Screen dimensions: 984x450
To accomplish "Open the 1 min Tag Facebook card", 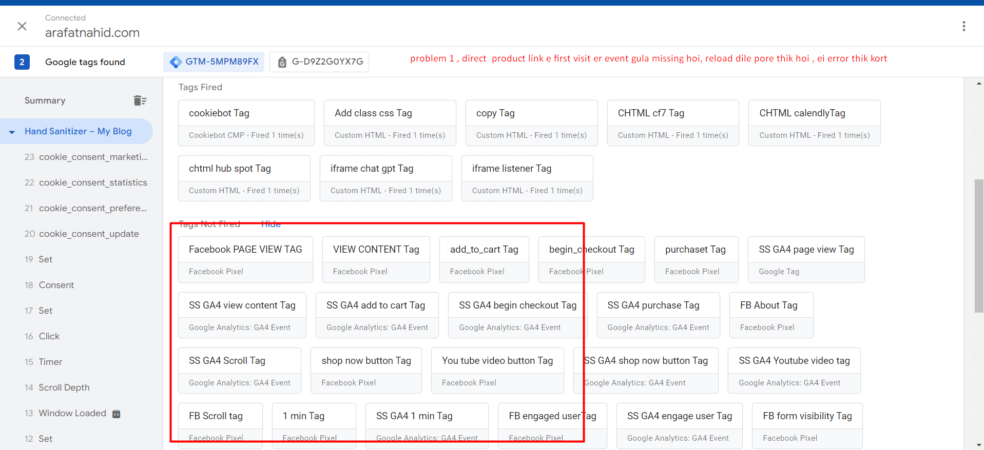I will 314,426.
